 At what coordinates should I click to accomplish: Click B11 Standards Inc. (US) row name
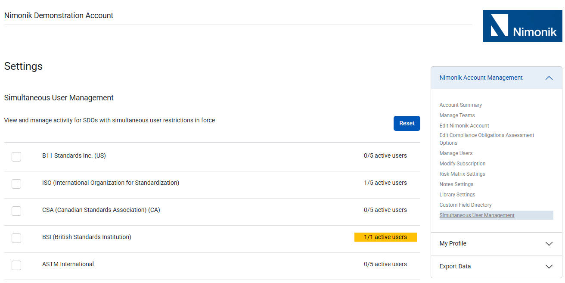(74, 155)
